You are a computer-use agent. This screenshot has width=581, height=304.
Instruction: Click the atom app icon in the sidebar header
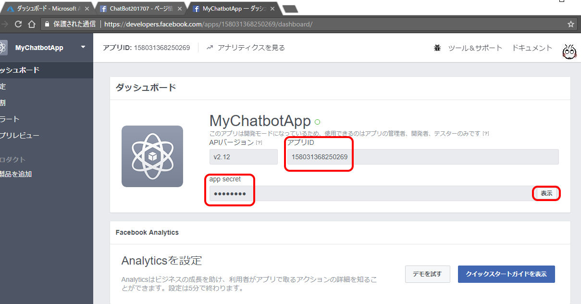[2, 48]
